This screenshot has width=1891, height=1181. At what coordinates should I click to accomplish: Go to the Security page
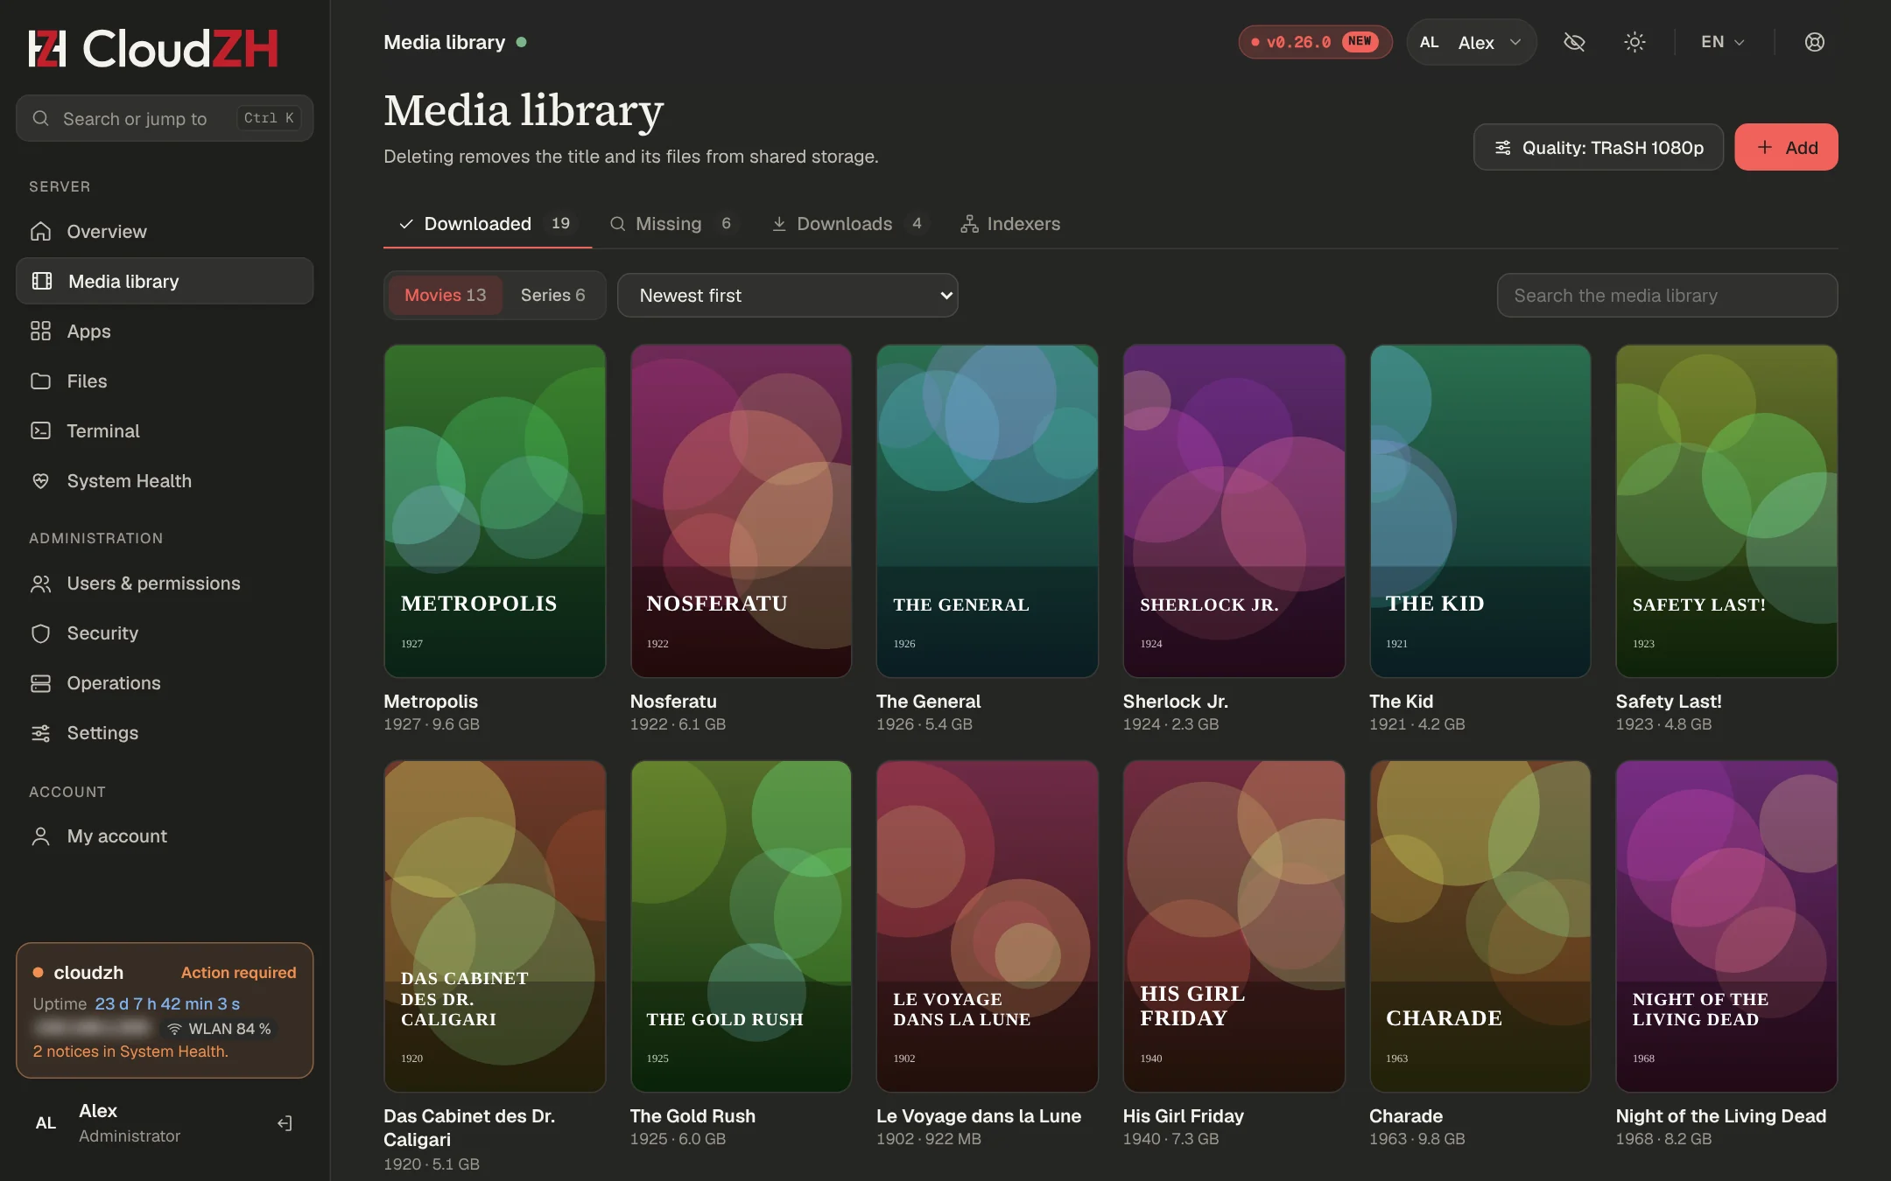coord(165,632)
